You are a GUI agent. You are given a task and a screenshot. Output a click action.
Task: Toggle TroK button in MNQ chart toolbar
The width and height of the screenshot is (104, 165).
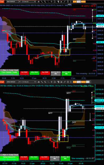coord(75,82)
